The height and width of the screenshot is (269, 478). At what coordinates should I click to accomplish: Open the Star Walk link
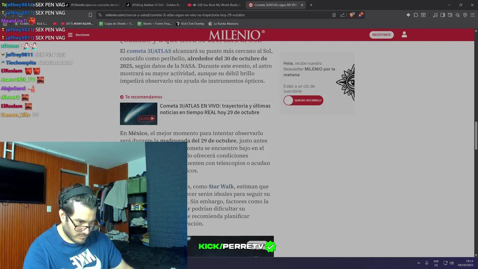221,186
